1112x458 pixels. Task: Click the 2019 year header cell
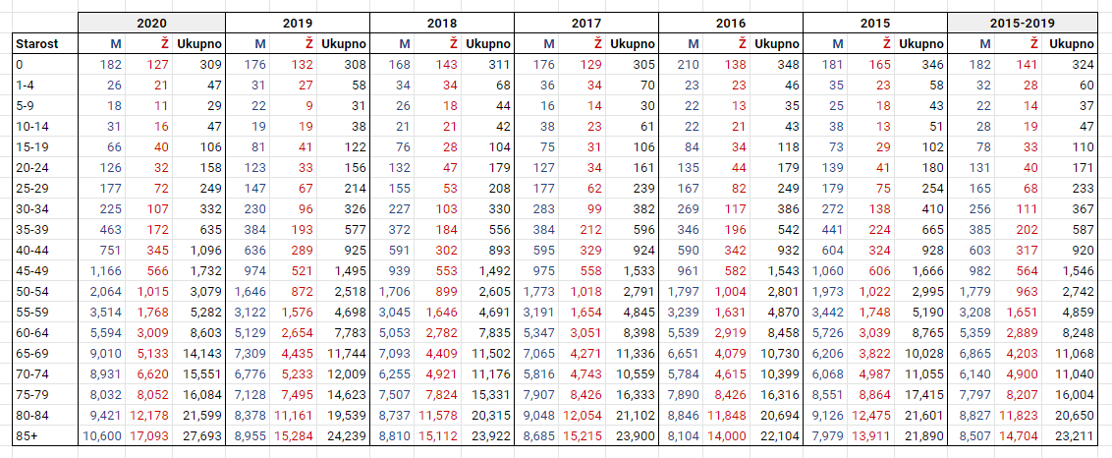pos(298,22)
